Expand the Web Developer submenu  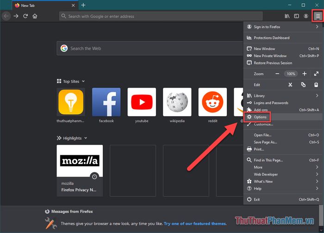[x=282, y=174]
